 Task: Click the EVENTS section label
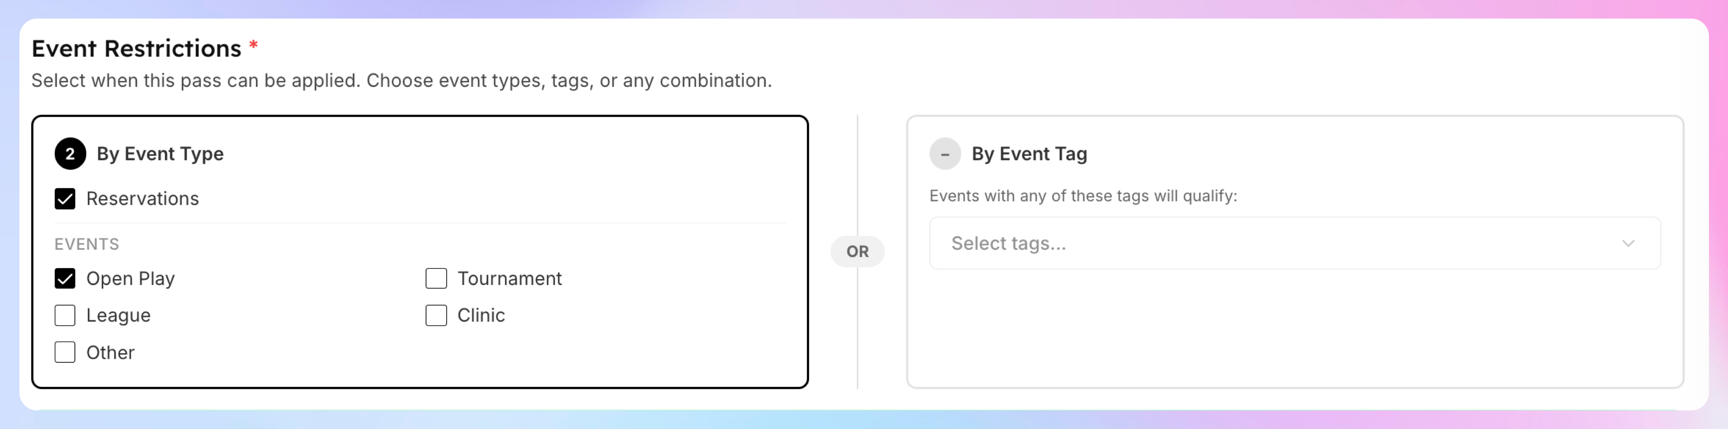[87, 244]
